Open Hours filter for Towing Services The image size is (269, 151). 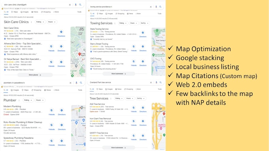point(133,23)
